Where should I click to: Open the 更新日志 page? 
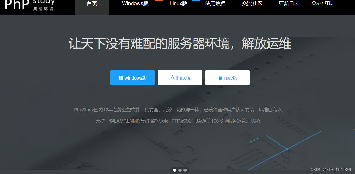289,4
